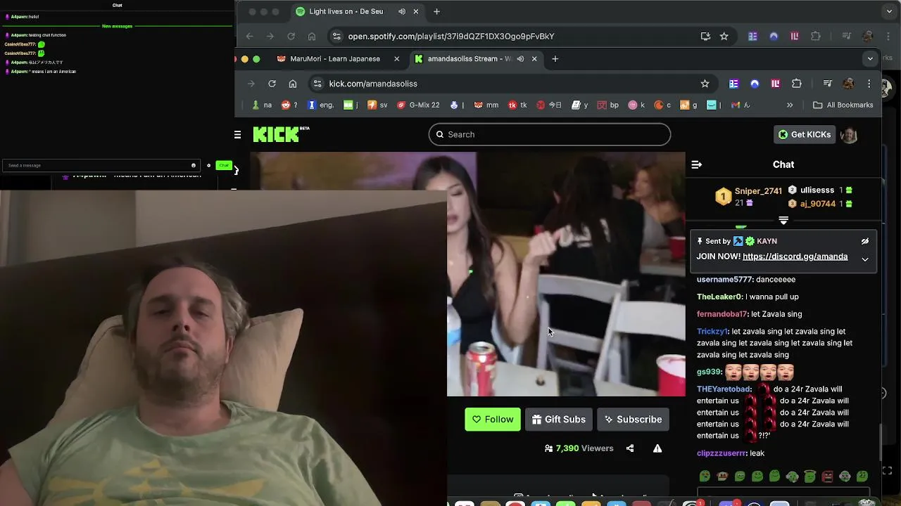The height and width of the screenshot is (506, 901).
Task: Go to the home page in the Kick window
Action: coord(293,84)
